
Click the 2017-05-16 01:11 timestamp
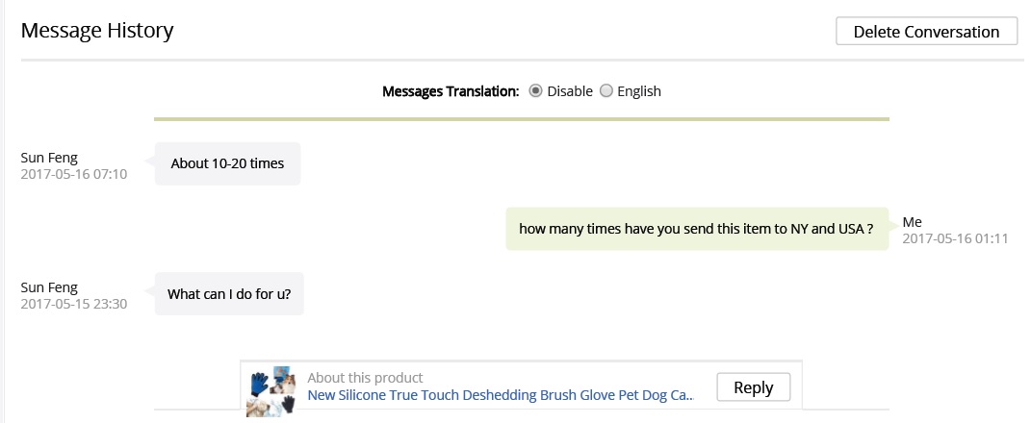click(x=955, y=238)
